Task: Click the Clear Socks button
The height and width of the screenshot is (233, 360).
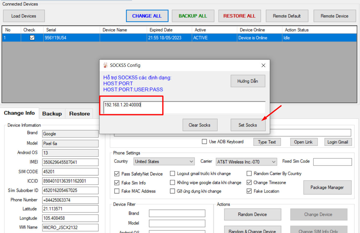Action: click(199, 125)
